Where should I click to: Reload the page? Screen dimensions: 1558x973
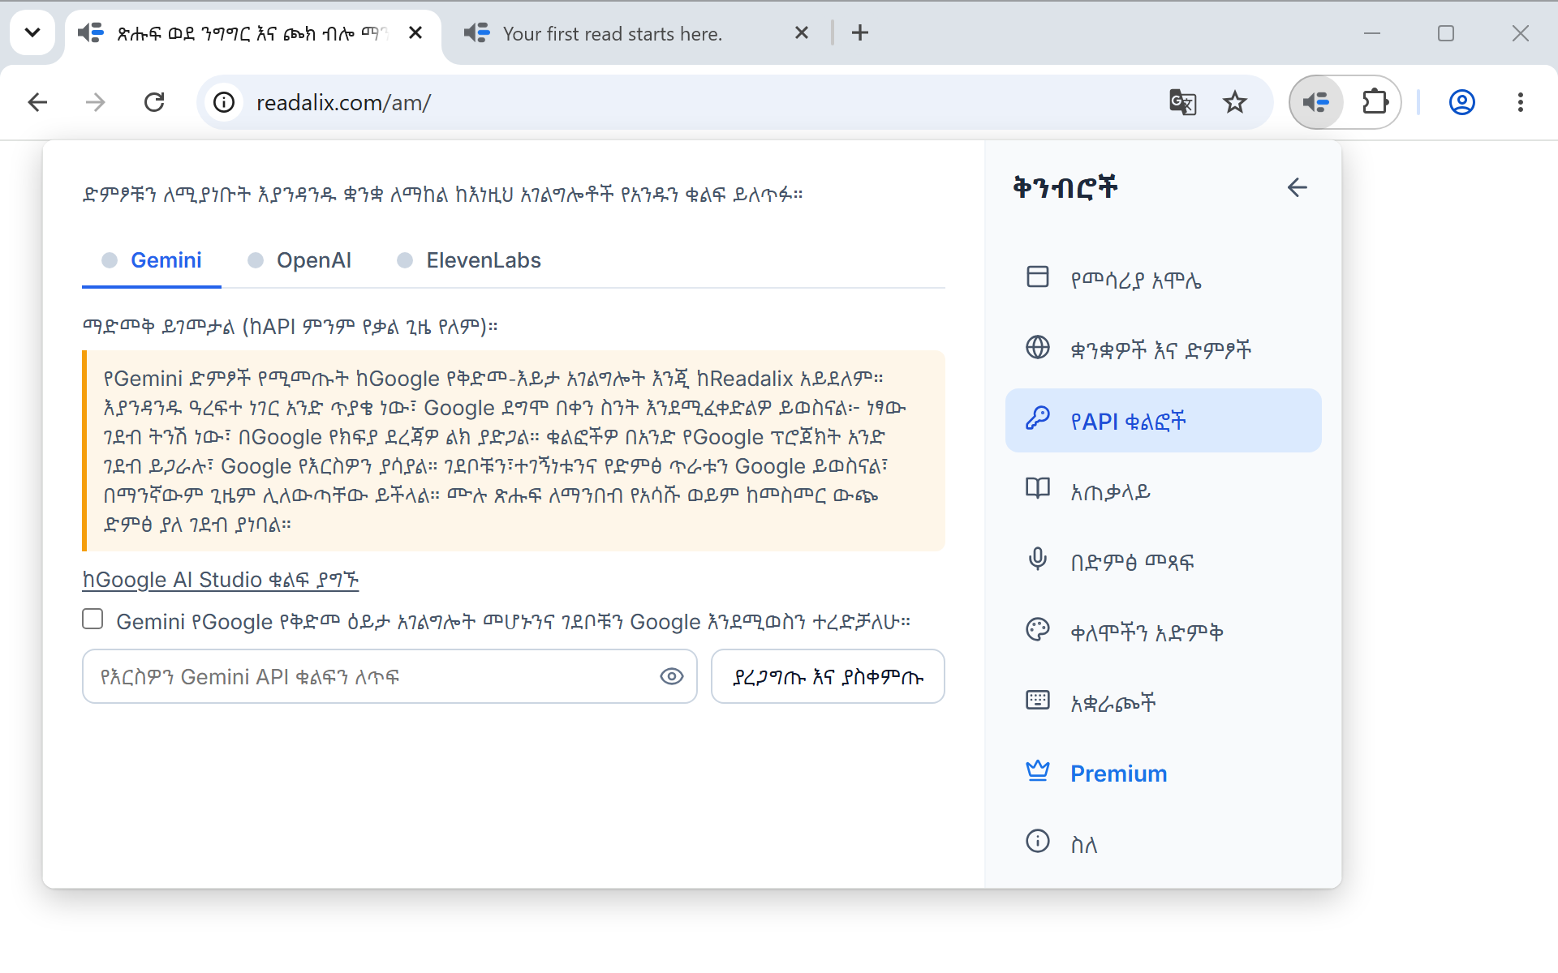tap(154, 102)
